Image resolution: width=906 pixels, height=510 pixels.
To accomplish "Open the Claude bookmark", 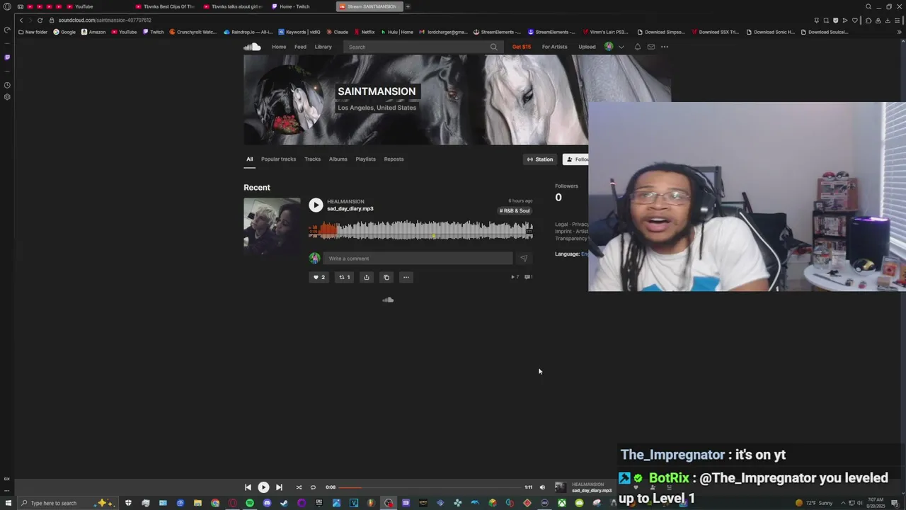I will 337,32.
